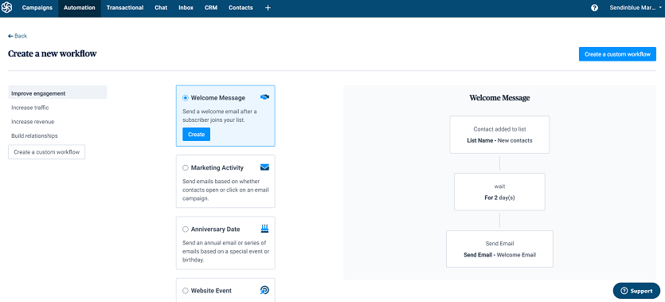
Task: Click the handshake icon on the Welcome Message card
Action: pos(264,97)
